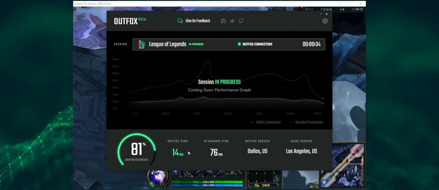The image size is (439, 190).
Task: Click the F summoner spell icon
Action: (239, 173)
